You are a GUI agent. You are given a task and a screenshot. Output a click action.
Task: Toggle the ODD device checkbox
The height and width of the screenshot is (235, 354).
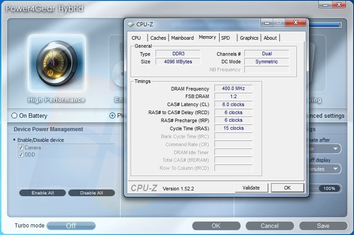coord(21,155)
